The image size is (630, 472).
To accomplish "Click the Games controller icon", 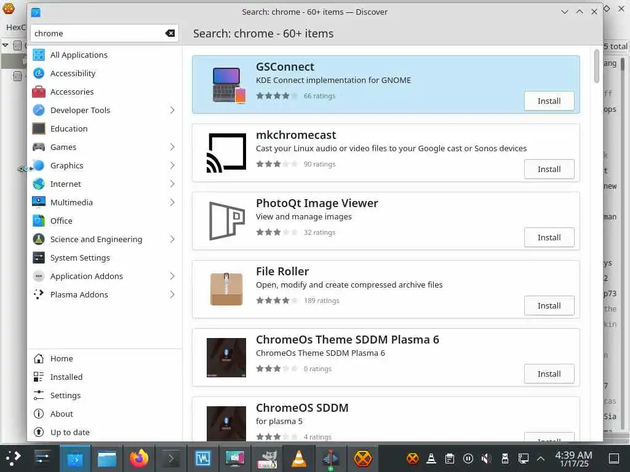I will 39,147.
